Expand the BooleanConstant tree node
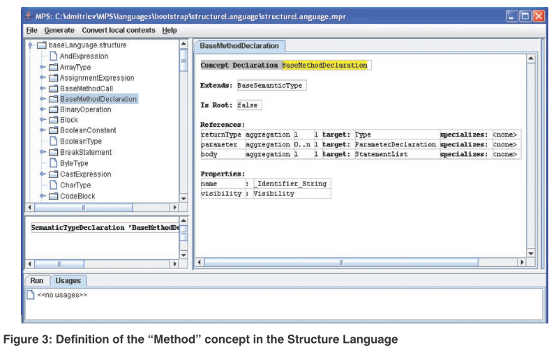This screenshot has height=352, width=556. pyautogui.click(x=43, y=130)
